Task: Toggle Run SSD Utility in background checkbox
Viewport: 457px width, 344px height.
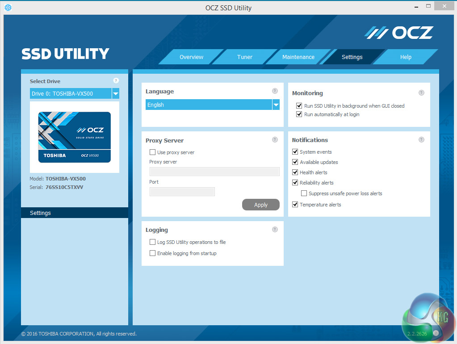Action: (x=299, y=105)
